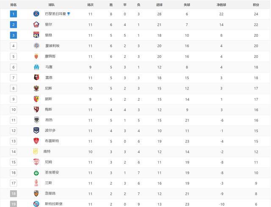The image size is (271, 207).
Task: Open the 里尔 team name link
Action: [49, 24]
